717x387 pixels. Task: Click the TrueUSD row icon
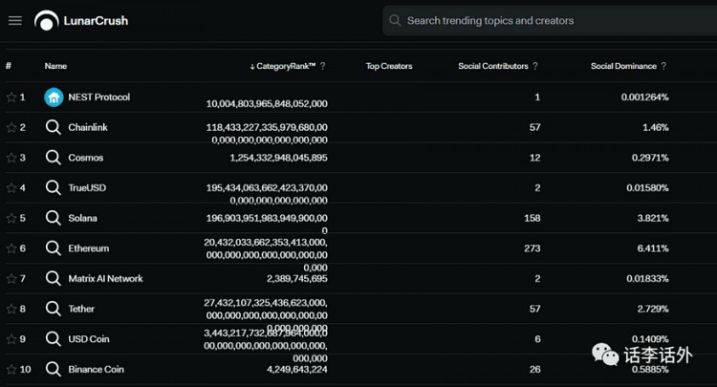pyautogui.click(x=53, y=188)
